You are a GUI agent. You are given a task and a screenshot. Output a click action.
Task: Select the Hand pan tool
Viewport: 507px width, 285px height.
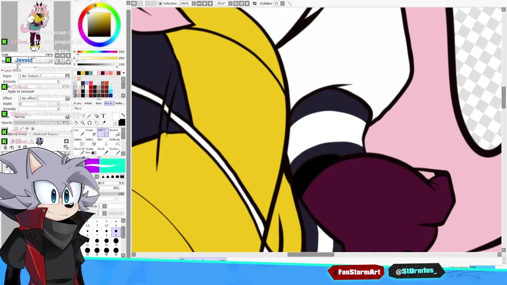(96, 123)
